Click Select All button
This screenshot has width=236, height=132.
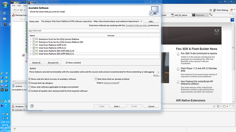click(x=36, y=63)
